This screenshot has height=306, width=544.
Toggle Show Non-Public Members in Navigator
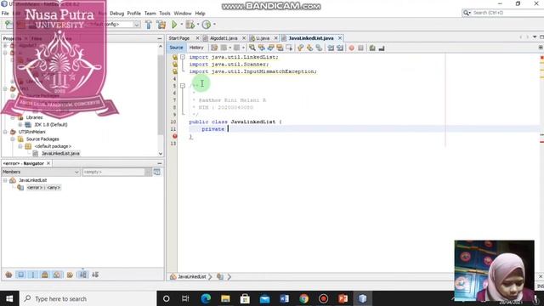point(45,275)
